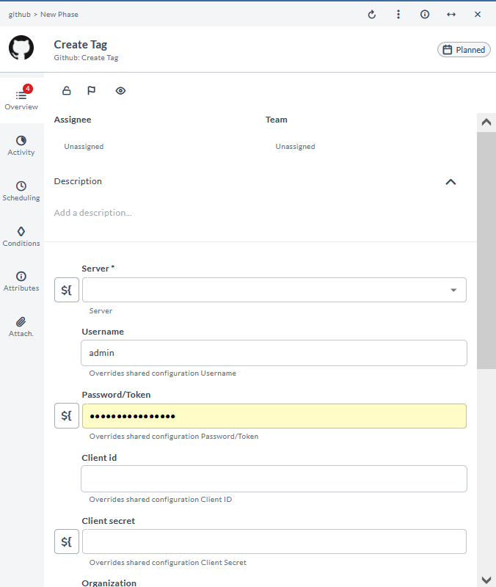The image size is (496, 587).
Task: Click Unassigned under Team
Action: click(x=295, y=147)
